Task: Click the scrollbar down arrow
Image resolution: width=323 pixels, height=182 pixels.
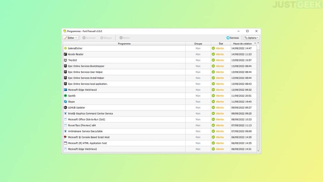Action: tap(258, 151)
